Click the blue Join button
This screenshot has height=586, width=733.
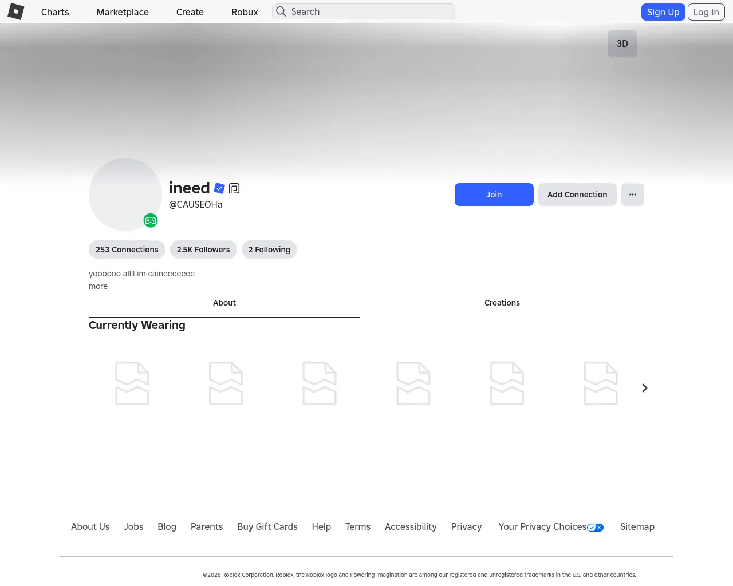pos(494,195)
